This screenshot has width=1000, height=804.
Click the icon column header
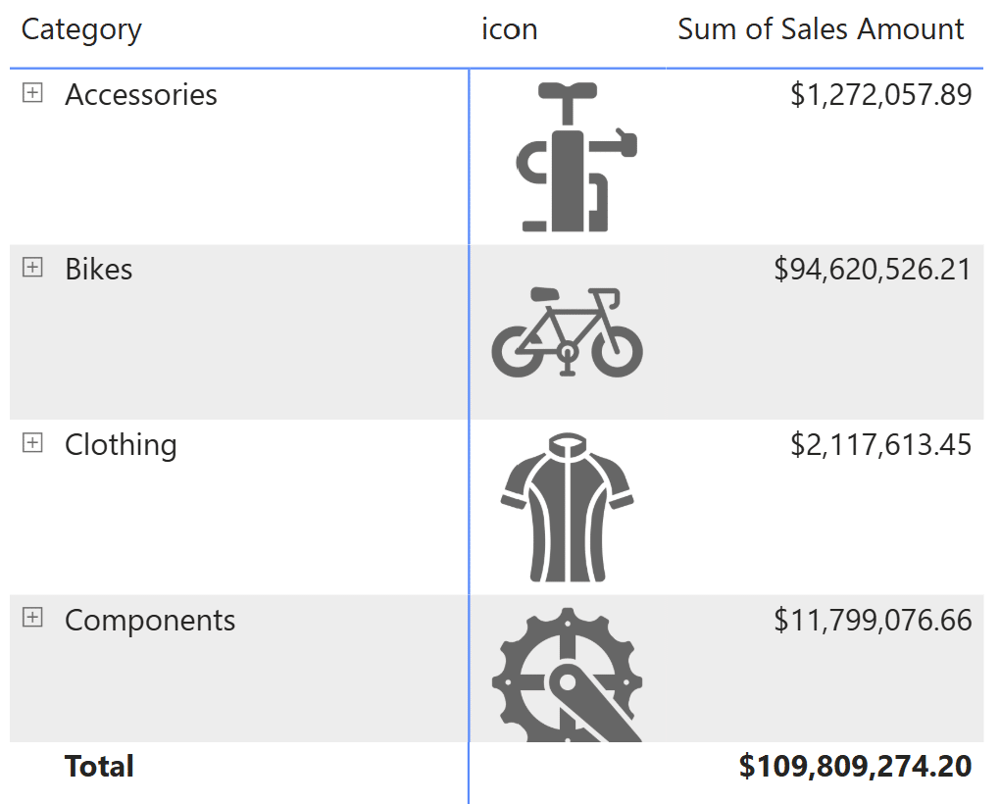509,29
